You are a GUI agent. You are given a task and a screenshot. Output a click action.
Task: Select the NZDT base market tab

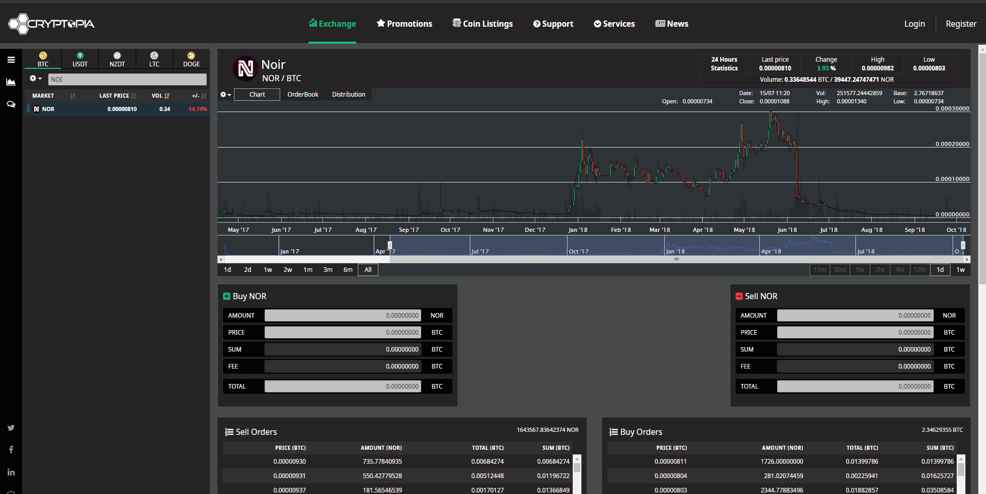coord(117,59)
